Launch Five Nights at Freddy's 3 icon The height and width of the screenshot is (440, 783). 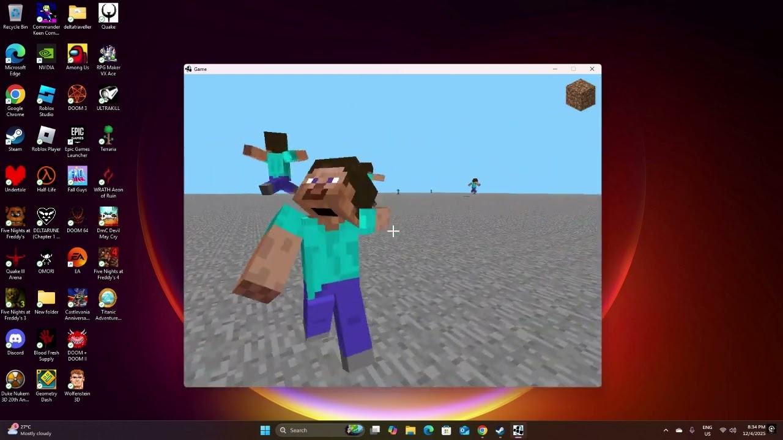coord(15,305)
